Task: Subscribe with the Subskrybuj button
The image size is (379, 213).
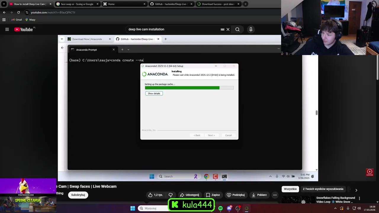Action: [x=78, y=195]
